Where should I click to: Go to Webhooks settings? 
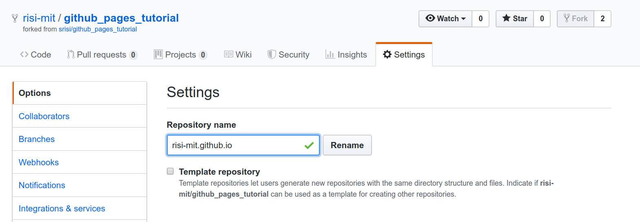(x=80, y=162)
